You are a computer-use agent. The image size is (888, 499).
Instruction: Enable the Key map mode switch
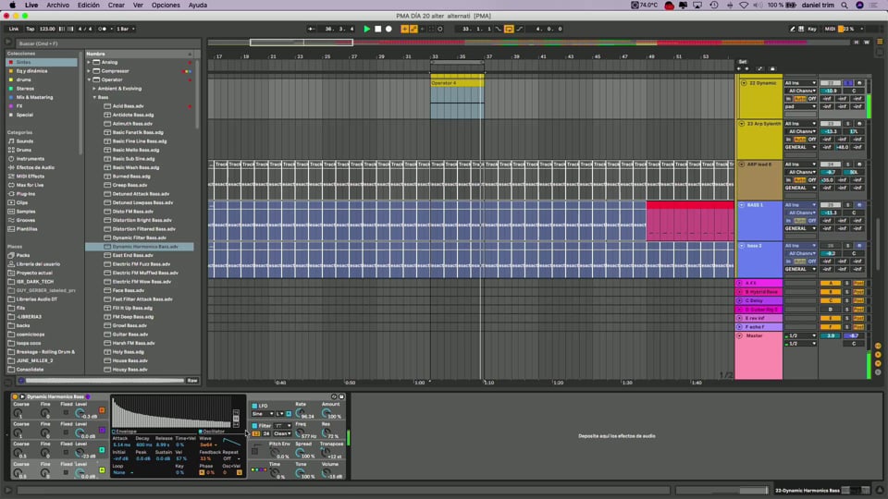click(x=812, y=29)
